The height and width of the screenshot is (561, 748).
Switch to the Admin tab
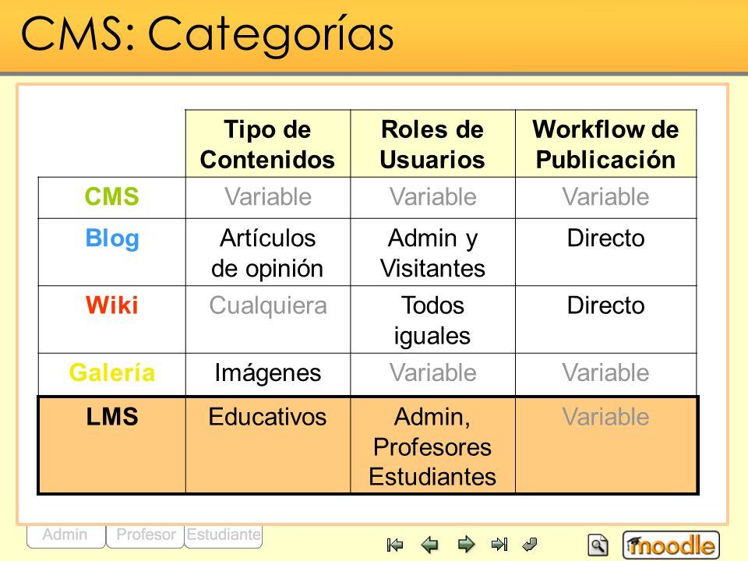[x=65, y=536]
